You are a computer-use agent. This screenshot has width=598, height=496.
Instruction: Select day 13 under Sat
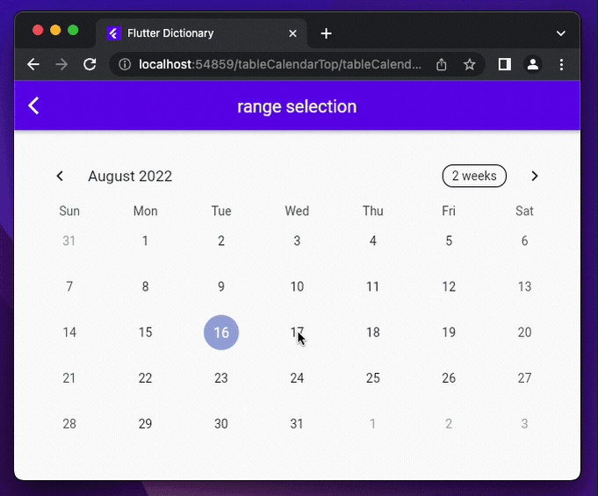tap(524, 287)
